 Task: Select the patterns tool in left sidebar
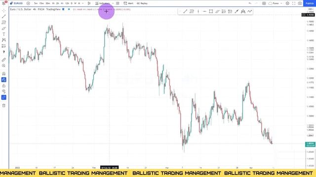click(x=3, y=40)
